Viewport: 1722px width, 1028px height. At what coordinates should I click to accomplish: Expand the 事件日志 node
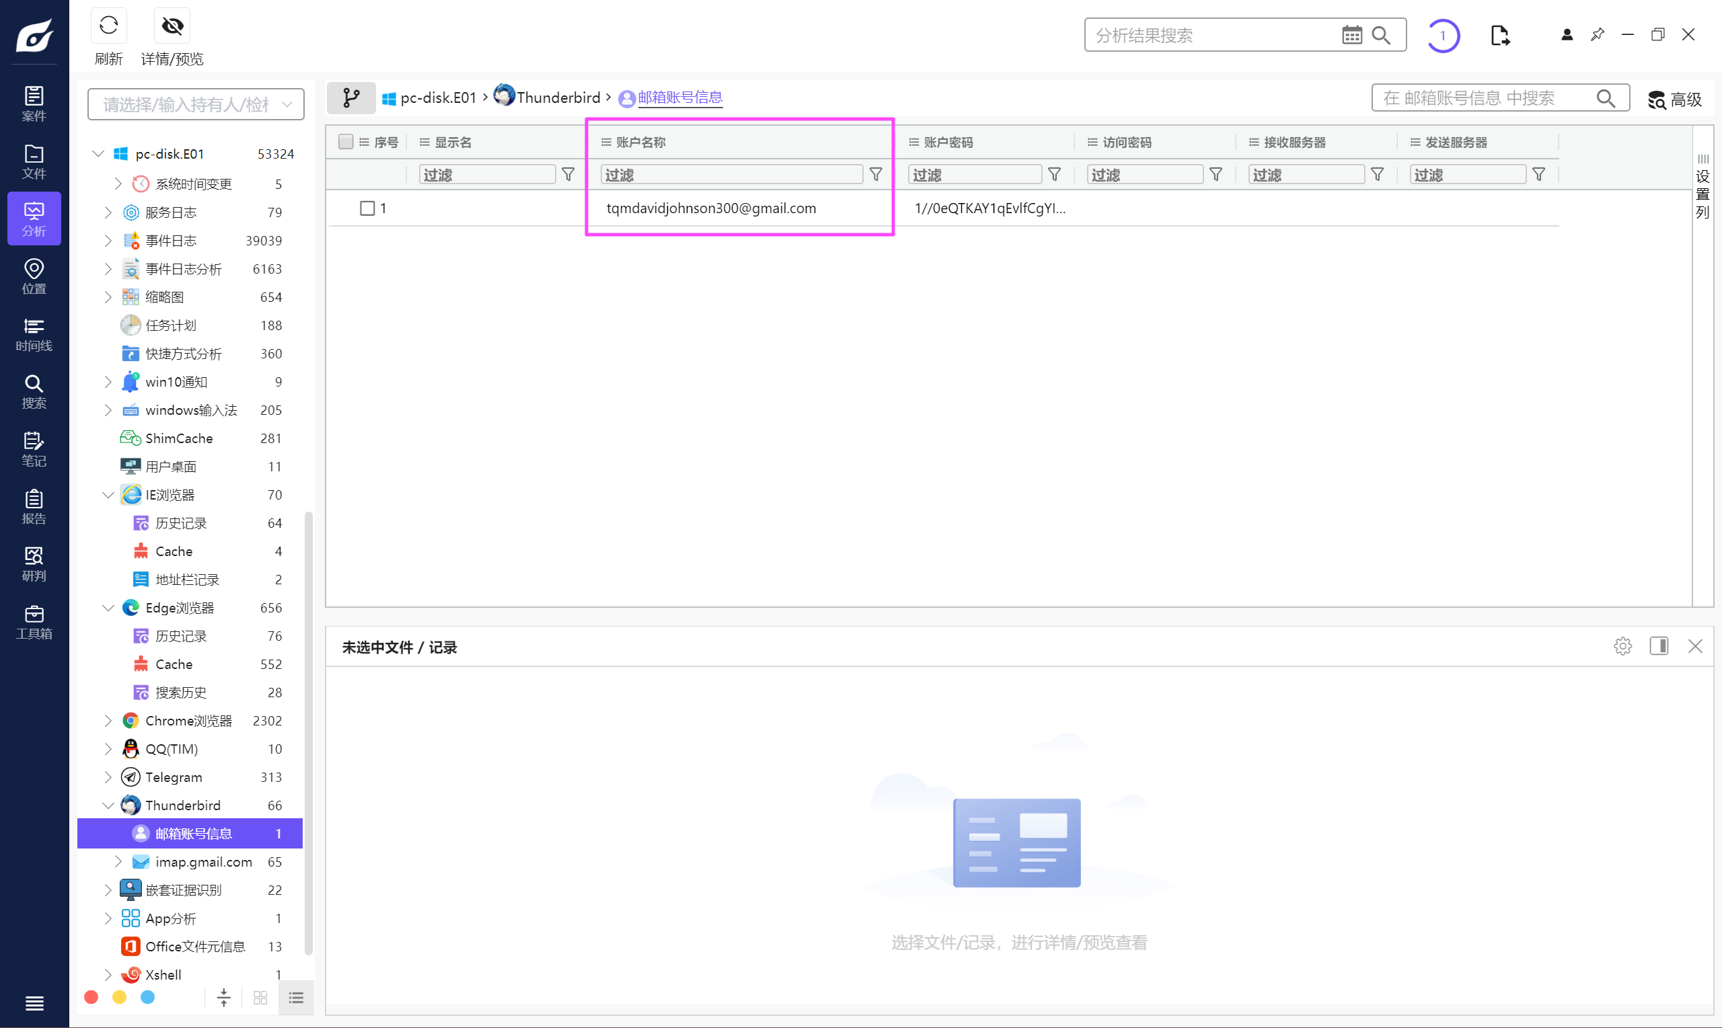coord(108,241)
